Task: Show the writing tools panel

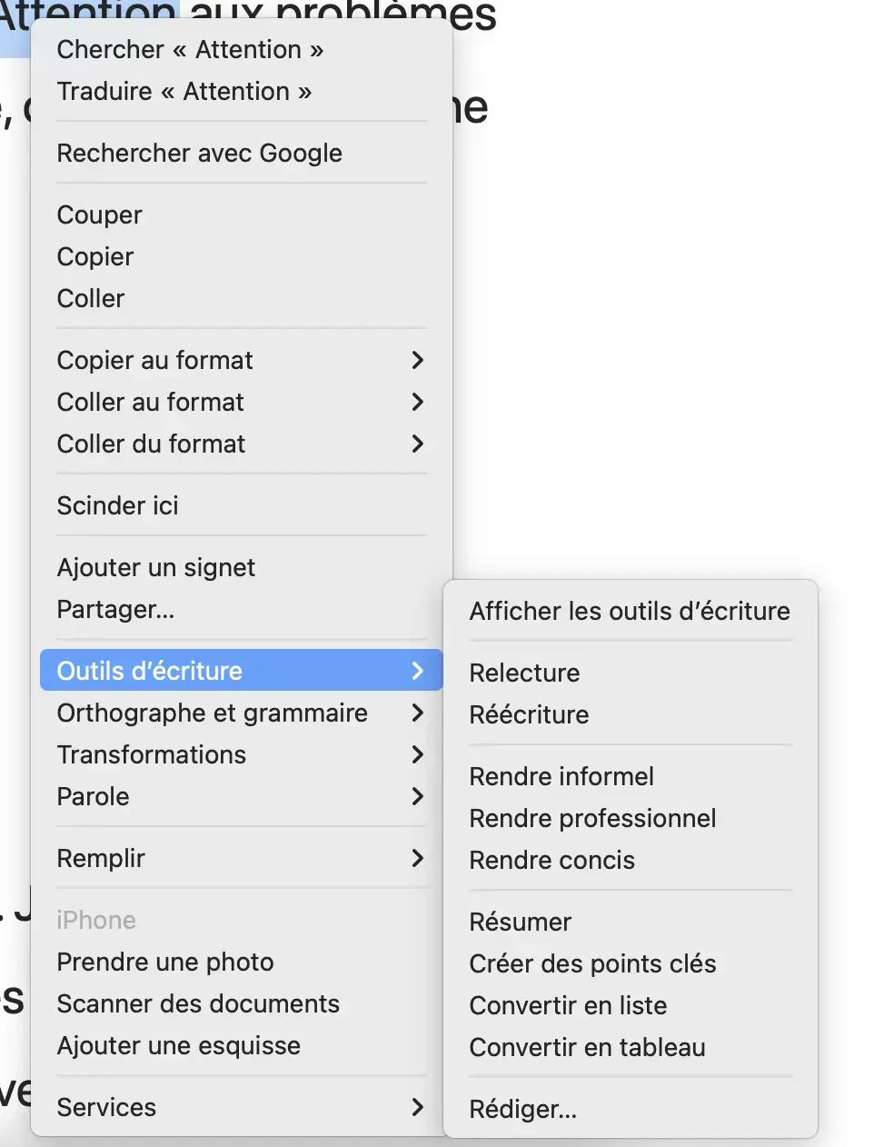Action: pos(630,611)
